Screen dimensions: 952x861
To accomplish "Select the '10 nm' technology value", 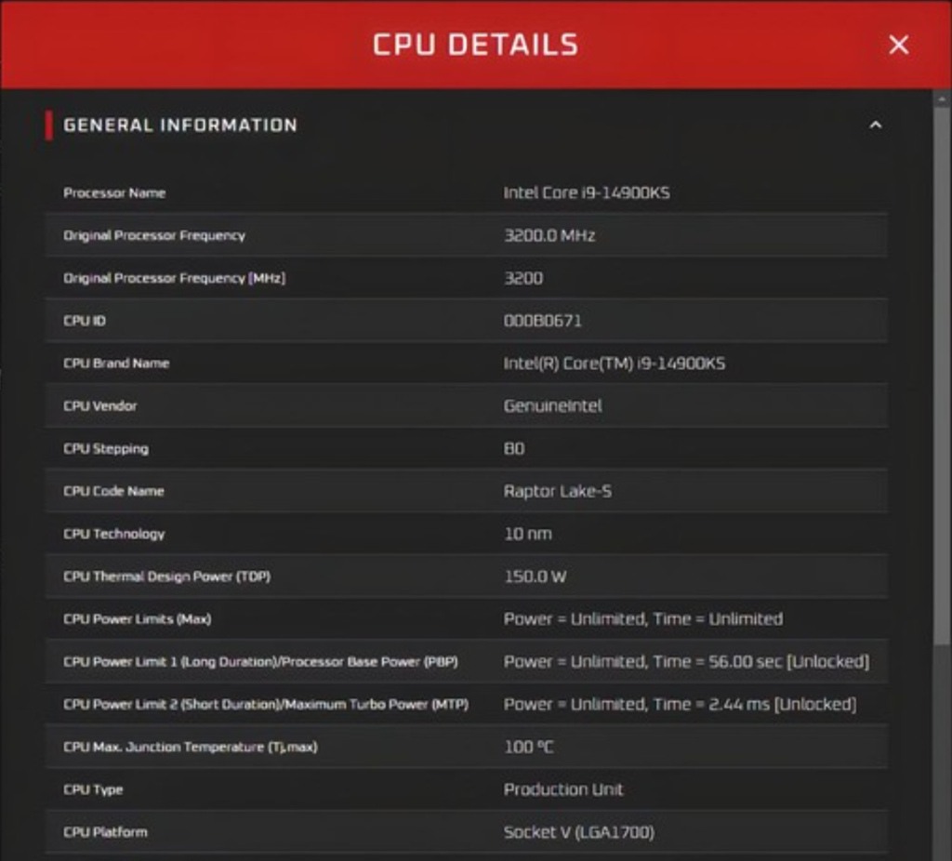I will [x=528, y=534].
